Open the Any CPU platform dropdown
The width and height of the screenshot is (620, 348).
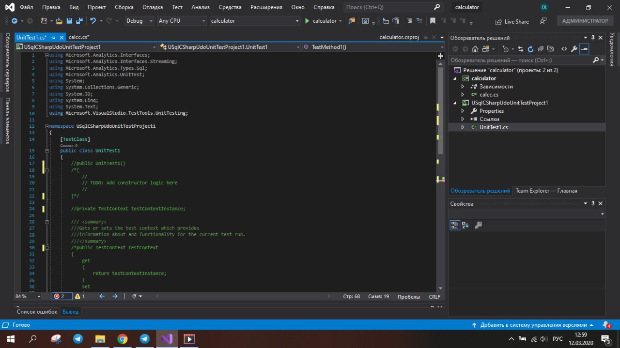pyautogui.click(x=181, y=21)
